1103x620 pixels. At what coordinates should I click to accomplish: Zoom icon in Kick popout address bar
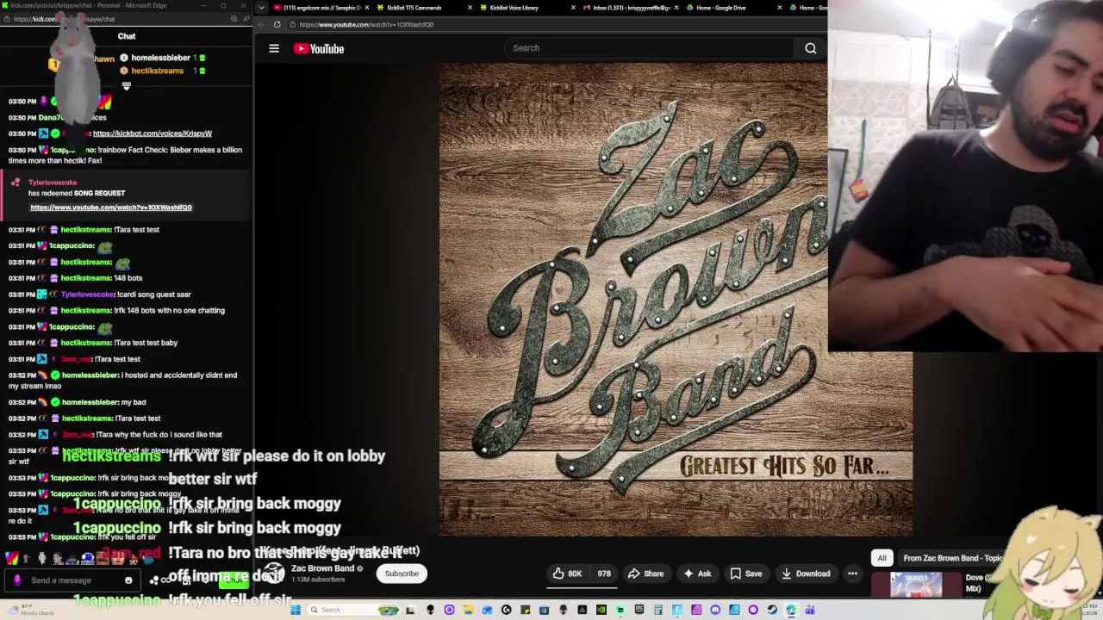point(234,19)
